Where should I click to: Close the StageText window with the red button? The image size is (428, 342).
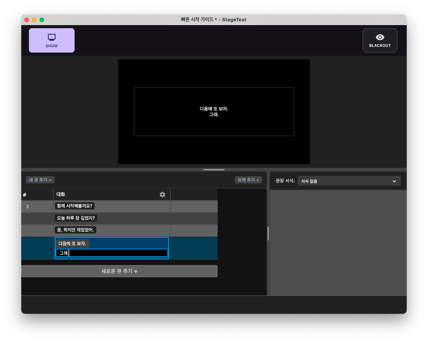click(x=27, y=20)
